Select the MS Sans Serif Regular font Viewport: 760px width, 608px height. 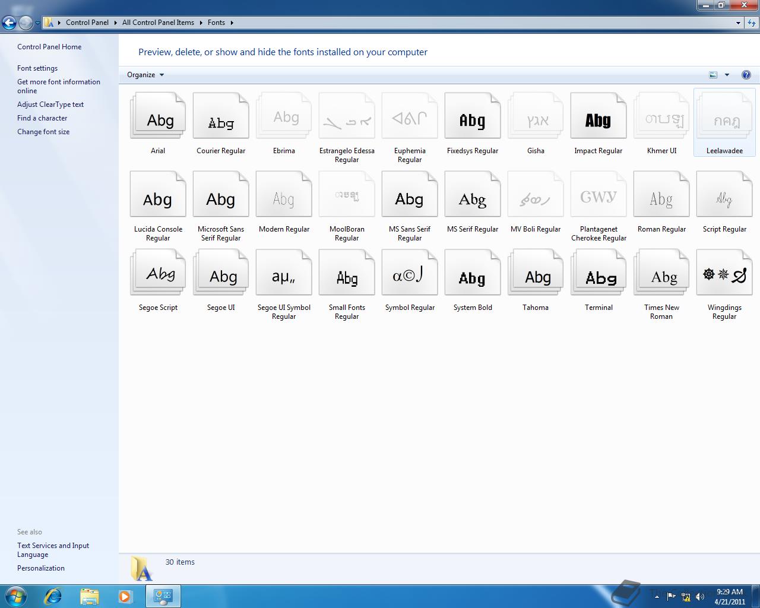click(410, 195)
